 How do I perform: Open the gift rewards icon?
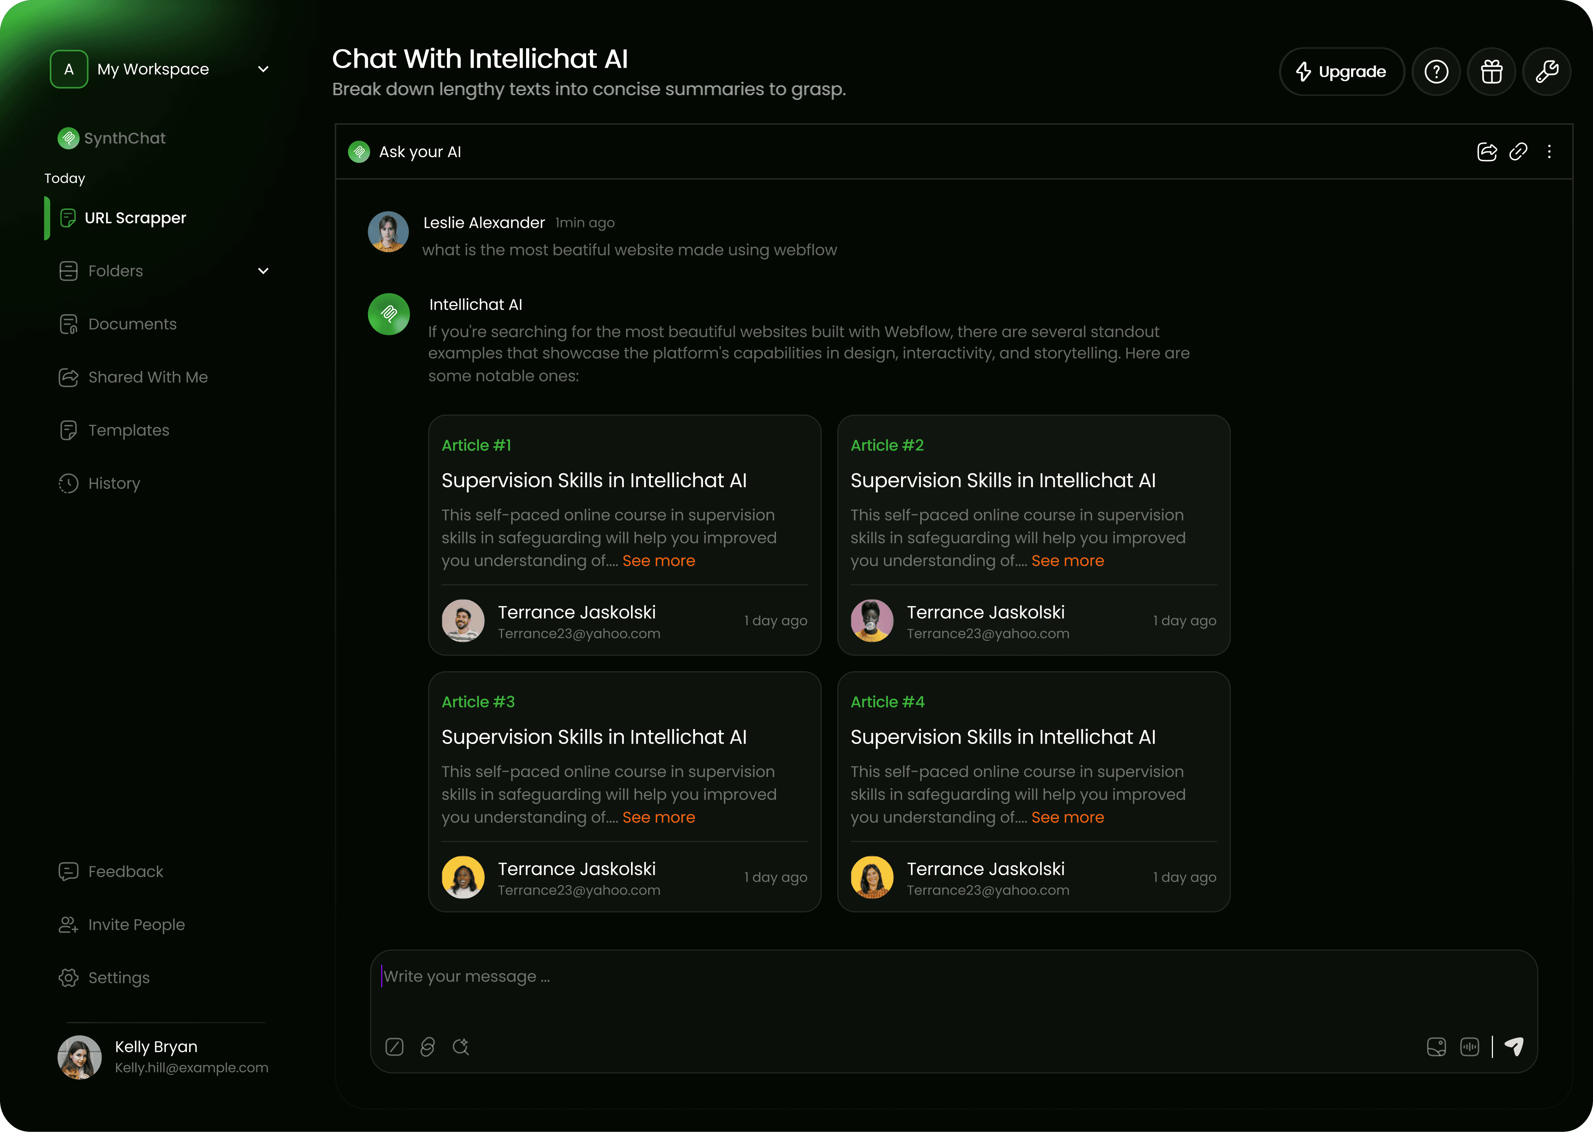coord(1491,72)
